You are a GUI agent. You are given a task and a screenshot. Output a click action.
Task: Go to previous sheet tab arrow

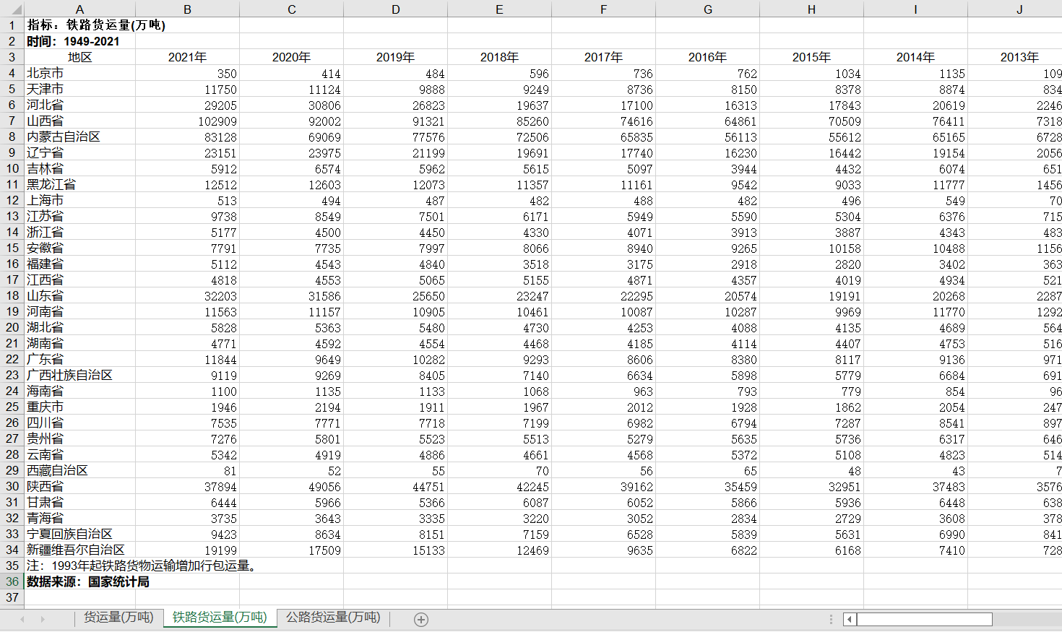click(x=22, y=619)
